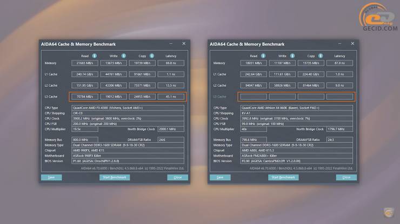Start Benchmark in the left window

tap(115, 177)
